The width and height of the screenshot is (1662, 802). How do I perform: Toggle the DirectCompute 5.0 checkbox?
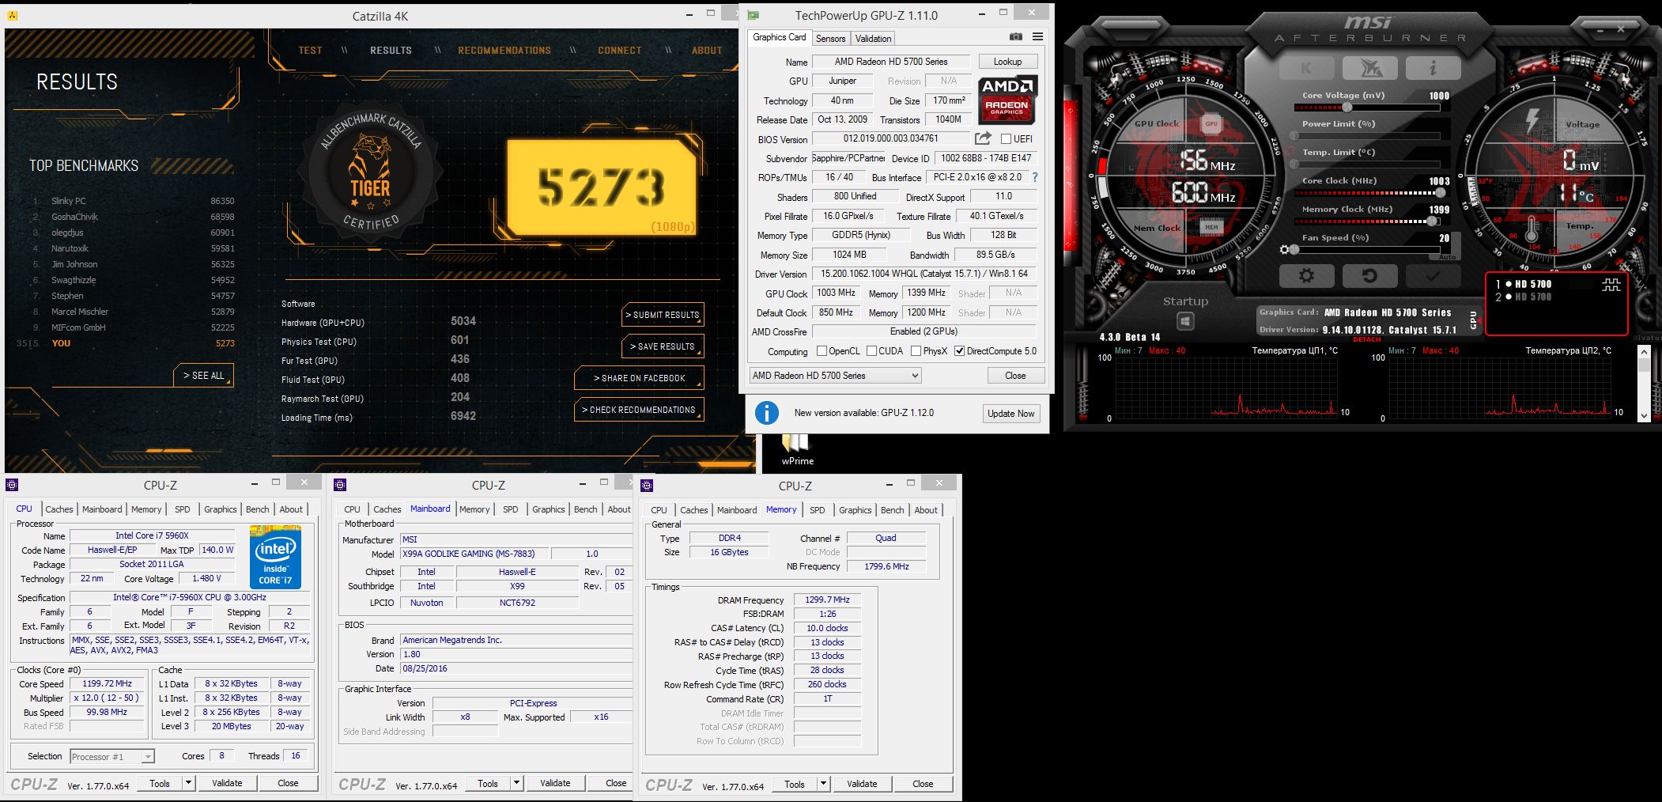(x=959, y=351)
